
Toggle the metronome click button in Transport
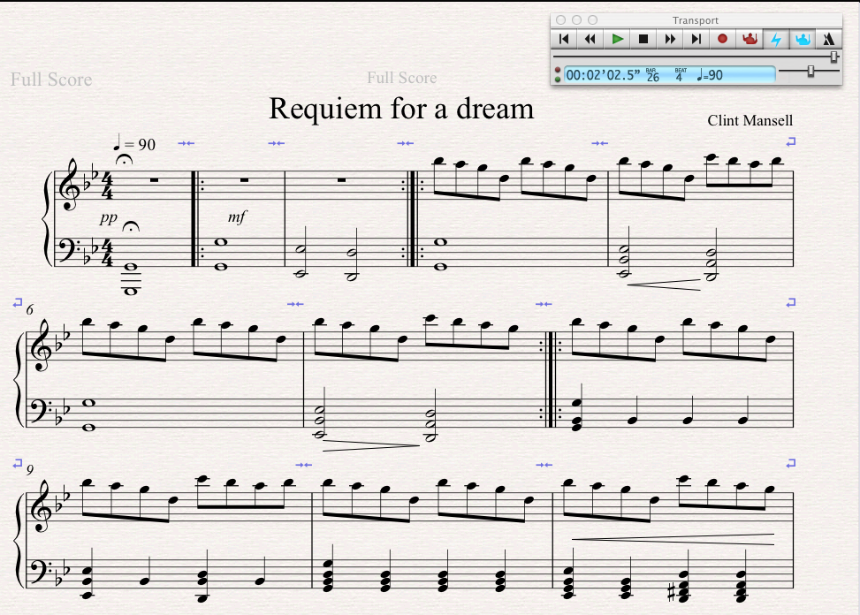pos(828,39)
